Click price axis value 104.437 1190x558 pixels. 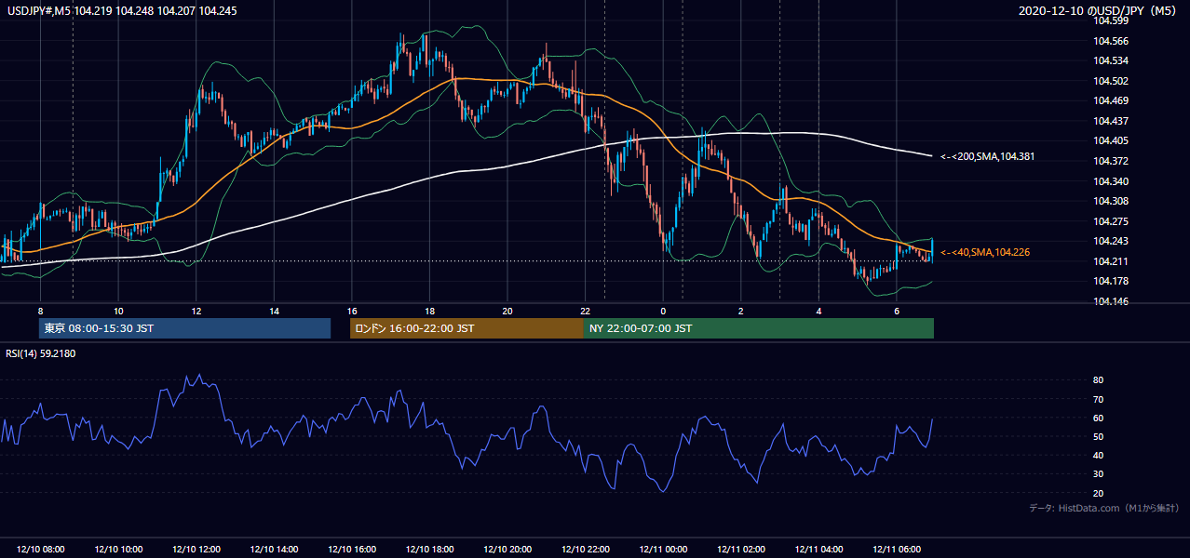pos(1113,121)
